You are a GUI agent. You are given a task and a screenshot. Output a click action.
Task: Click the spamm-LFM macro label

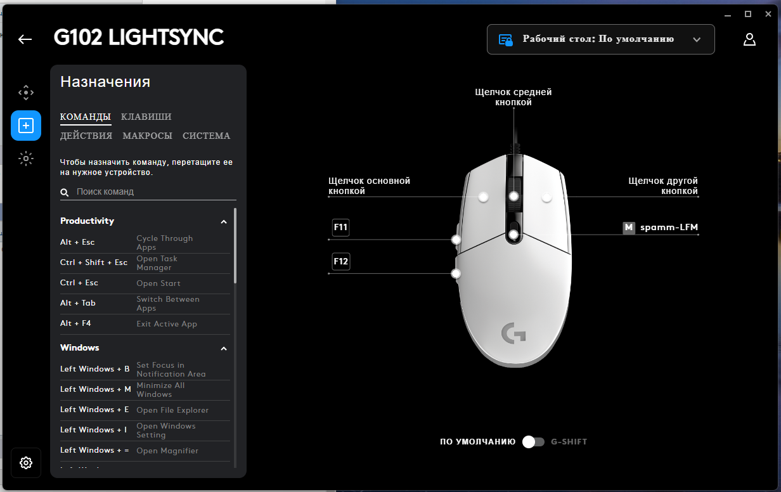(669, 228)
